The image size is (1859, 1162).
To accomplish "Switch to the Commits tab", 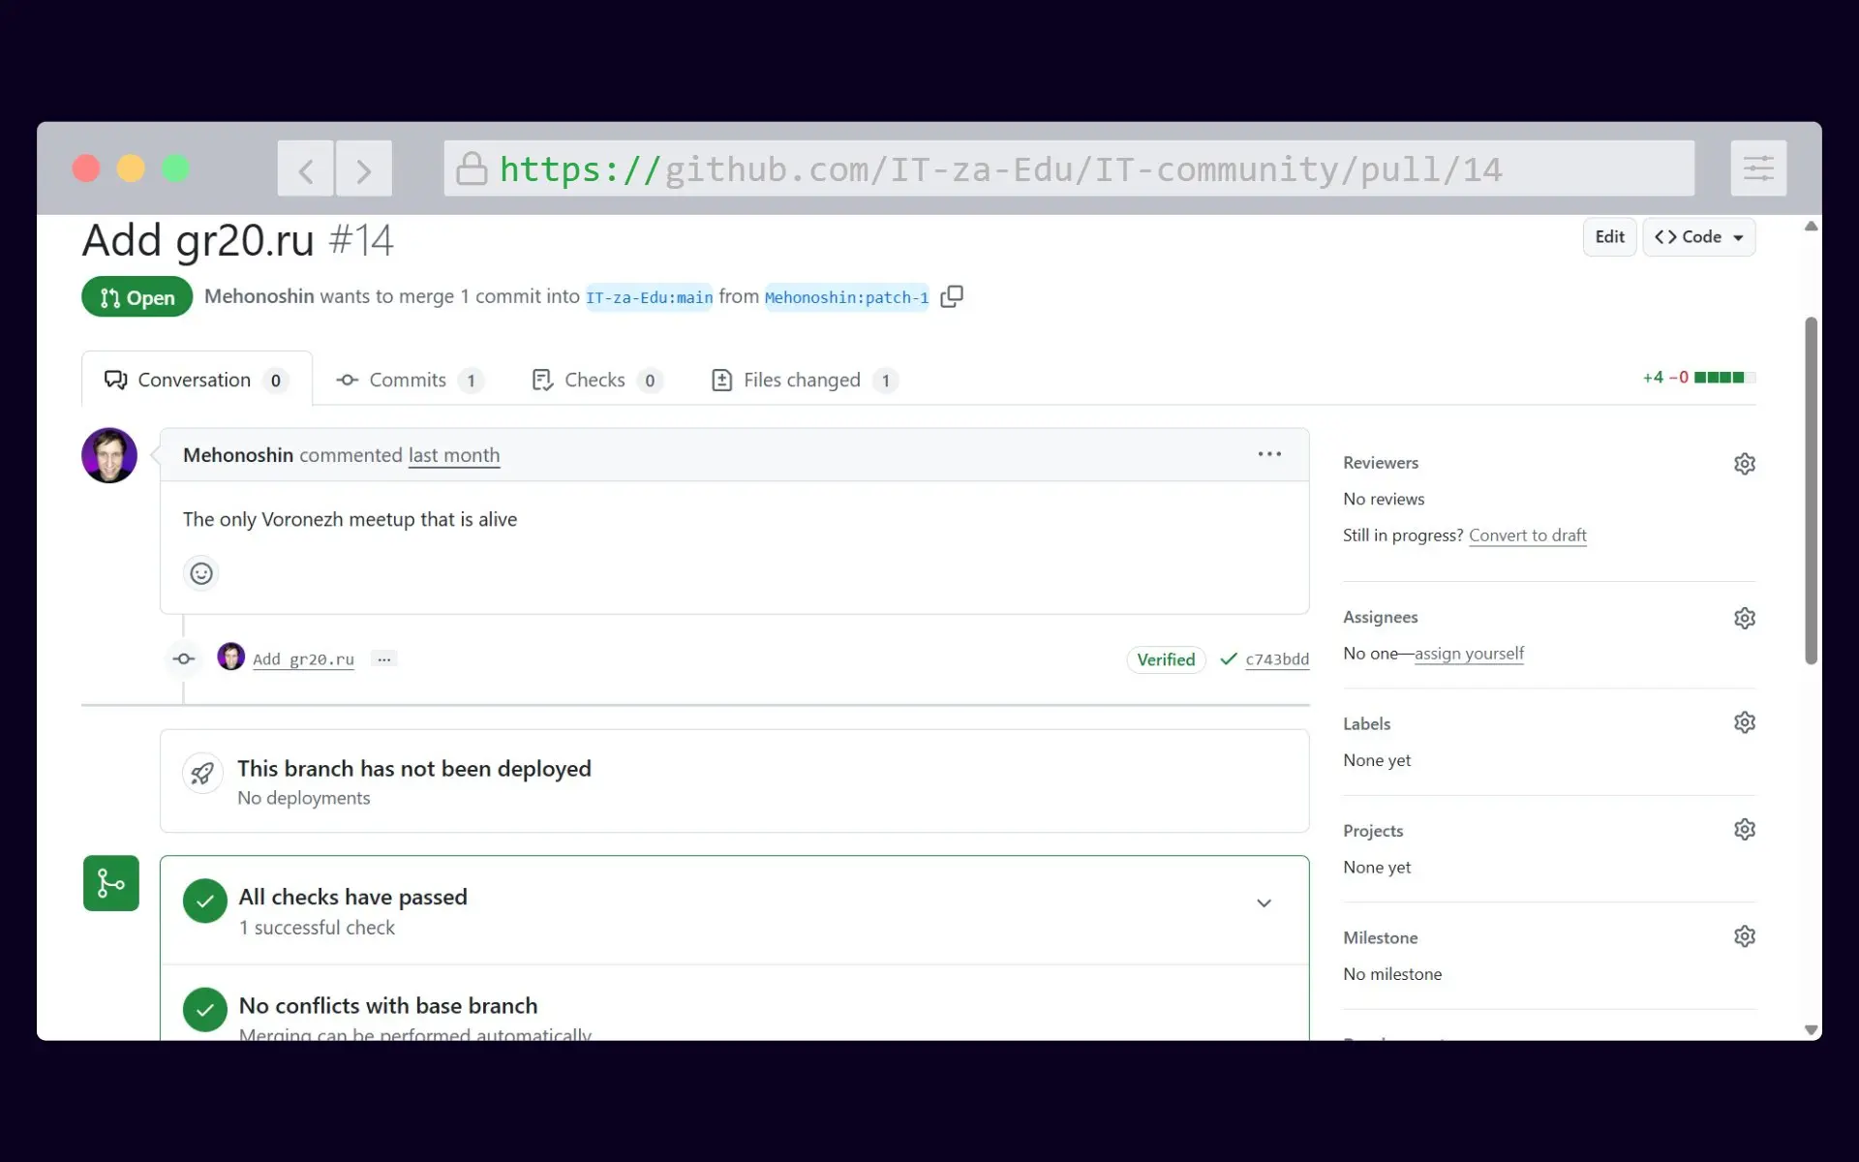I will (x=409, y=380).
